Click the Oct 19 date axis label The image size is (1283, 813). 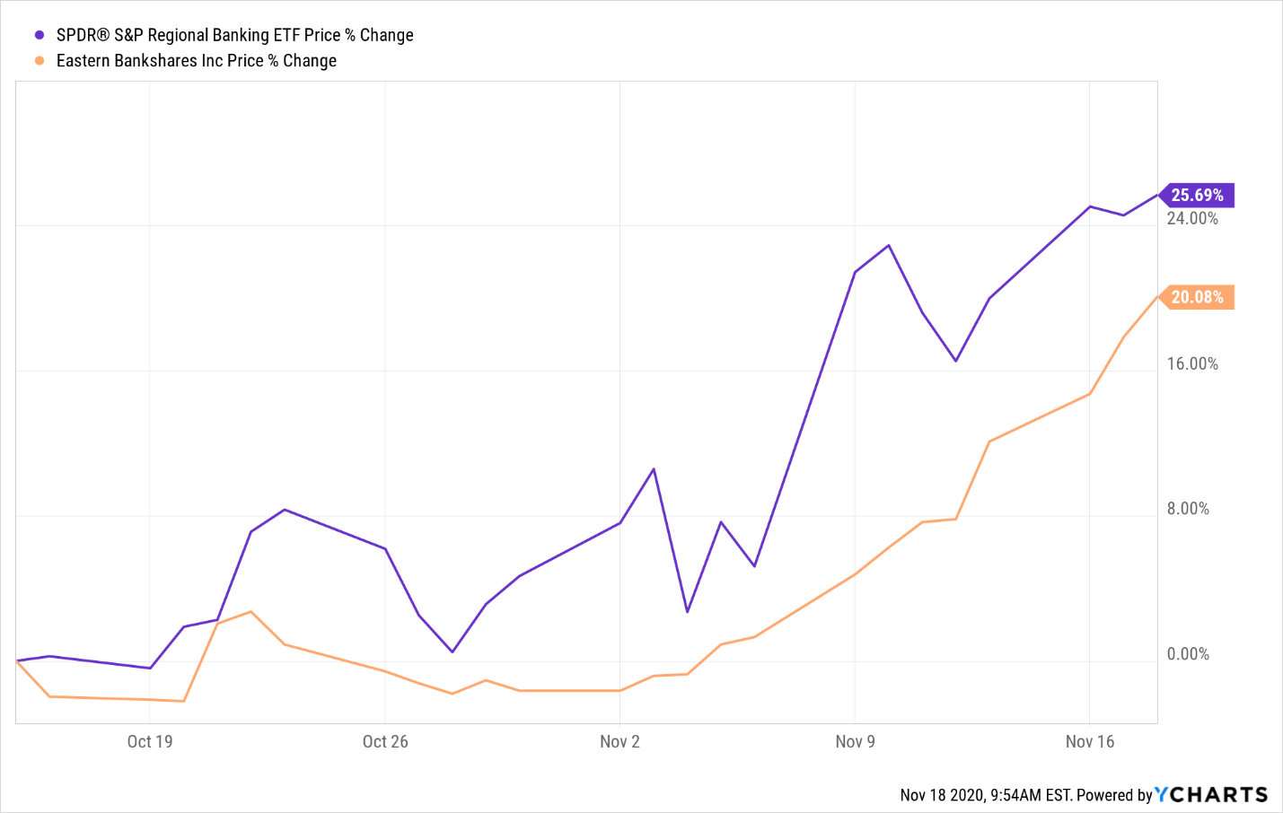150,742
